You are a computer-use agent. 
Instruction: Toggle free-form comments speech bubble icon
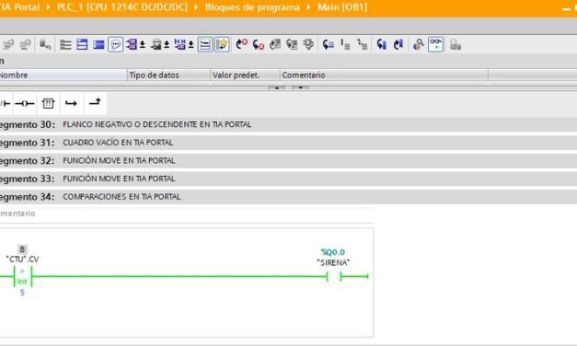coord(116,44)
